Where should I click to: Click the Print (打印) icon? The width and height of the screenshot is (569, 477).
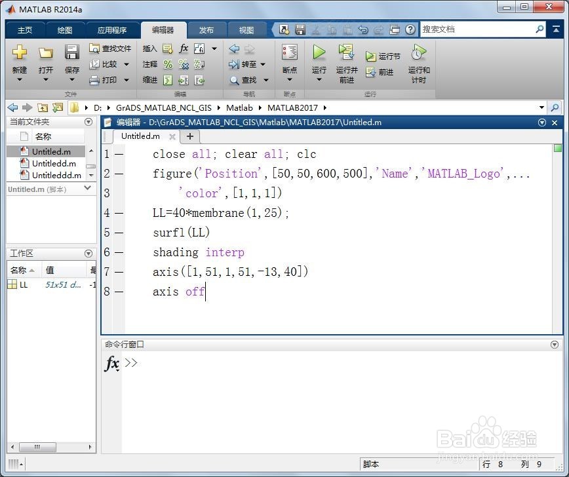[94, 80]
